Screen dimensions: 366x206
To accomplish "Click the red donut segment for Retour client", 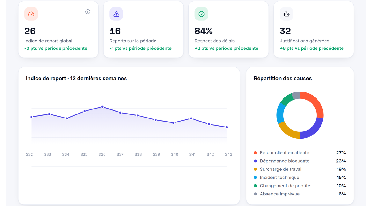I will point(315,101).
